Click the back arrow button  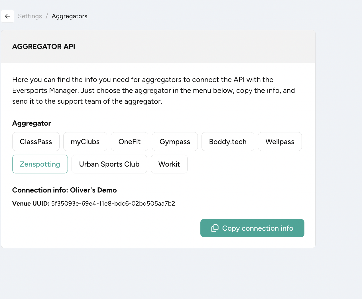point(7,16)
